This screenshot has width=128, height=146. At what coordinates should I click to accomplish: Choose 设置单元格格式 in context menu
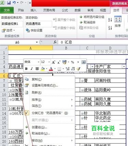point(50,86)
